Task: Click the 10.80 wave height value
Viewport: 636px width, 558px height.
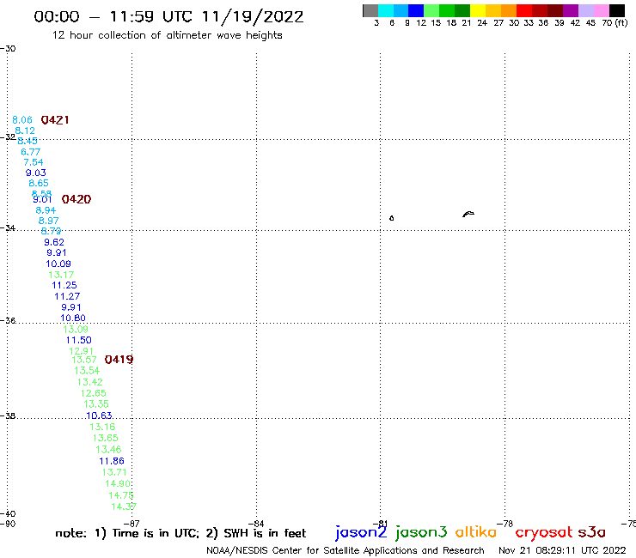Action: pos(73,318)
